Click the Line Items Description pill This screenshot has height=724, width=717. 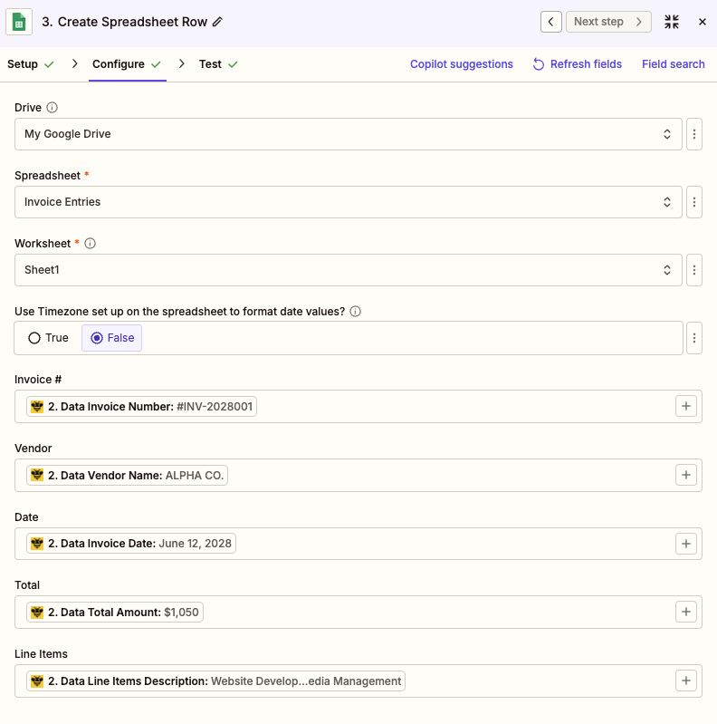215,681
